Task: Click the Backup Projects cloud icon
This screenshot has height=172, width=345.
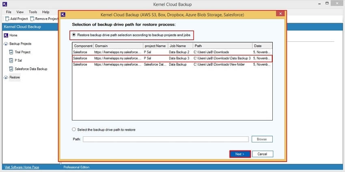Action: coord(6,44)
